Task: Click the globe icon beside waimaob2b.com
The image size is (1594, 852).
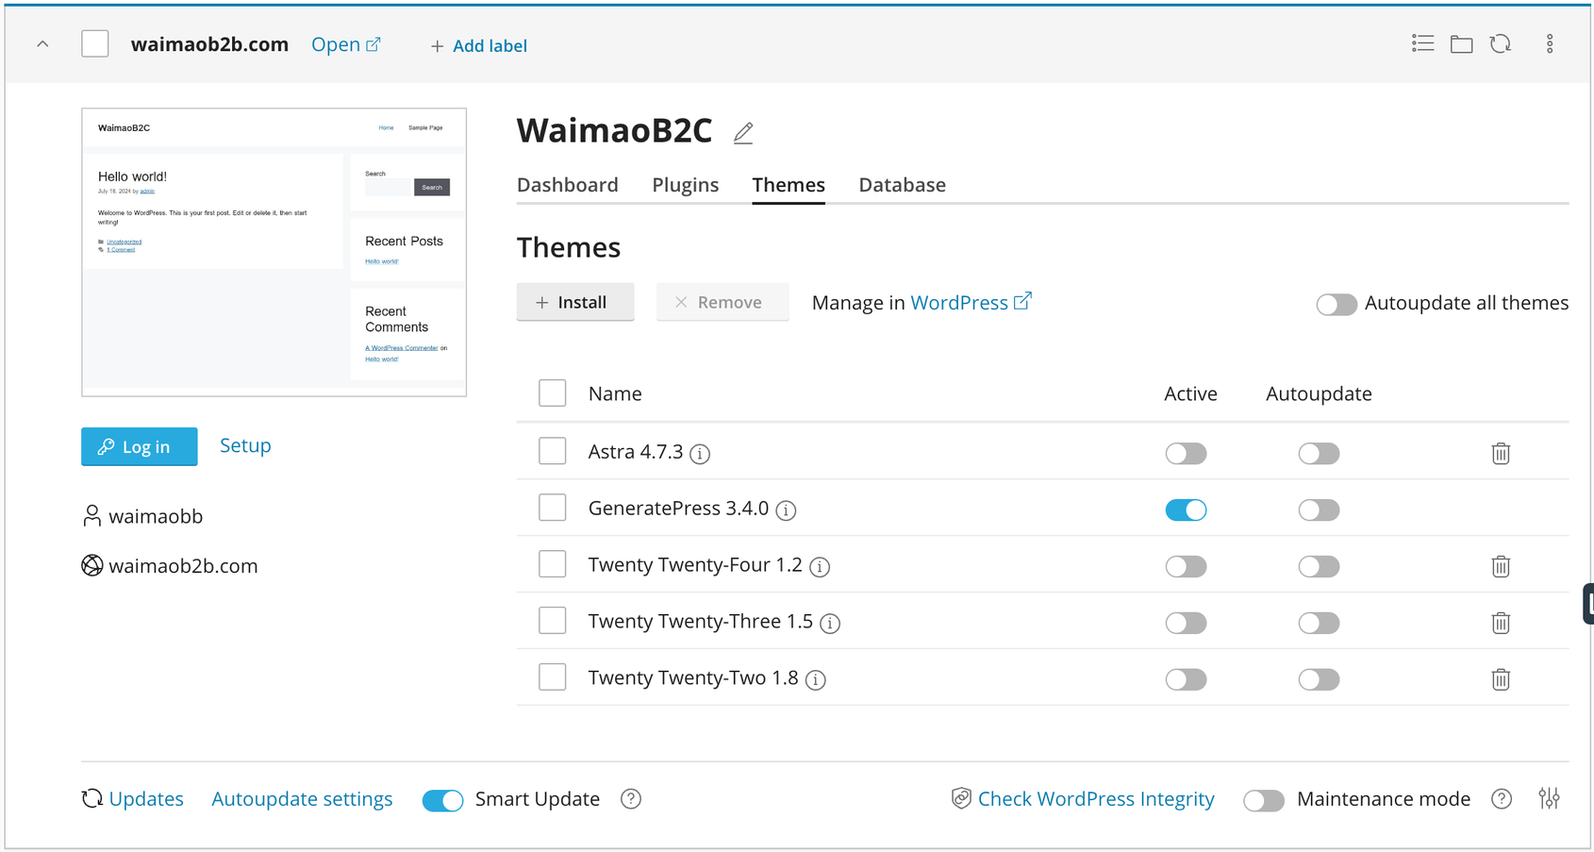Action: coord(91,565)
